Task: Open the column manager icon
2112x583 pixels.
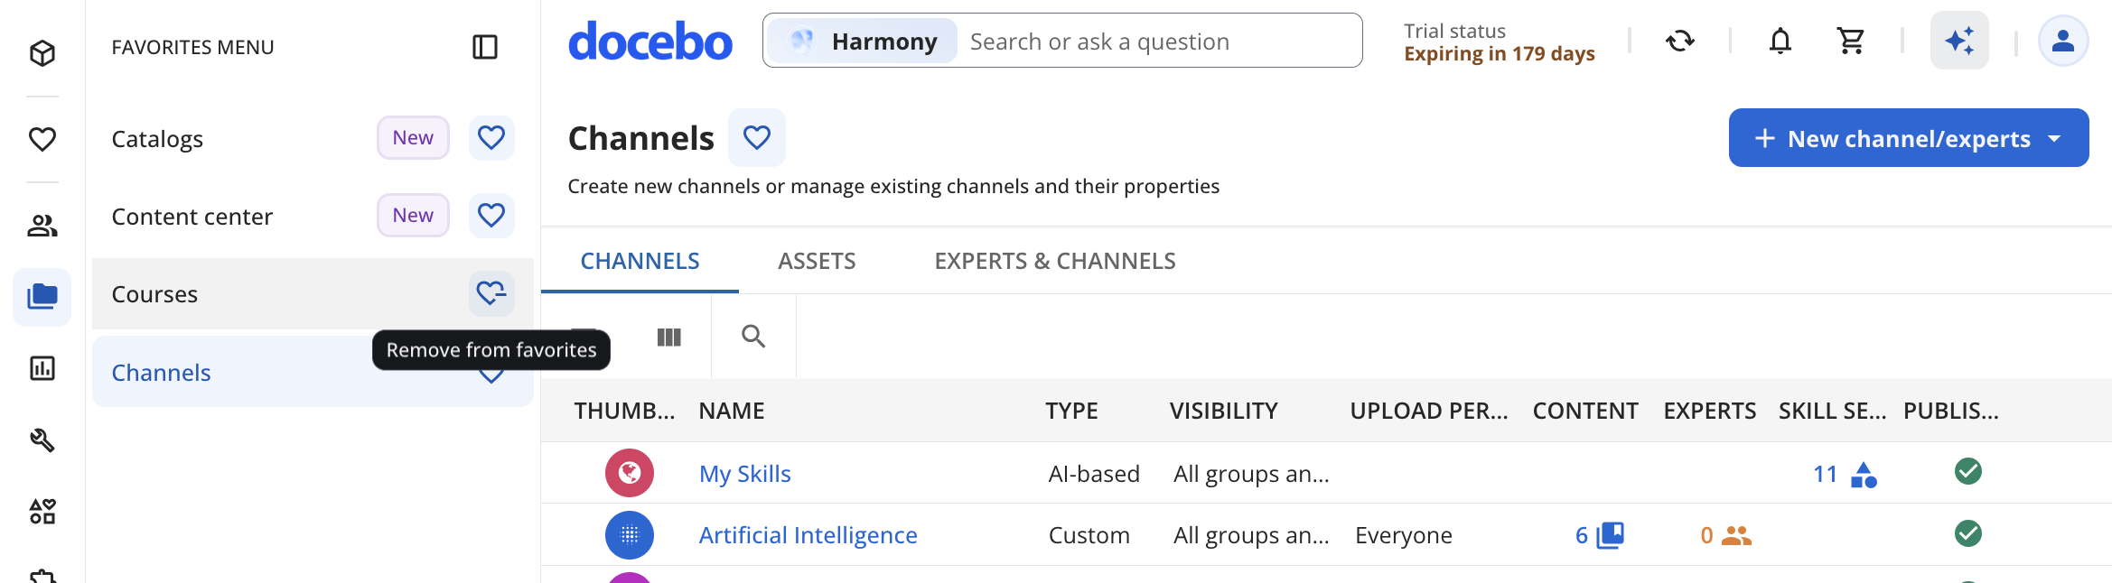Action: (668, 337)
